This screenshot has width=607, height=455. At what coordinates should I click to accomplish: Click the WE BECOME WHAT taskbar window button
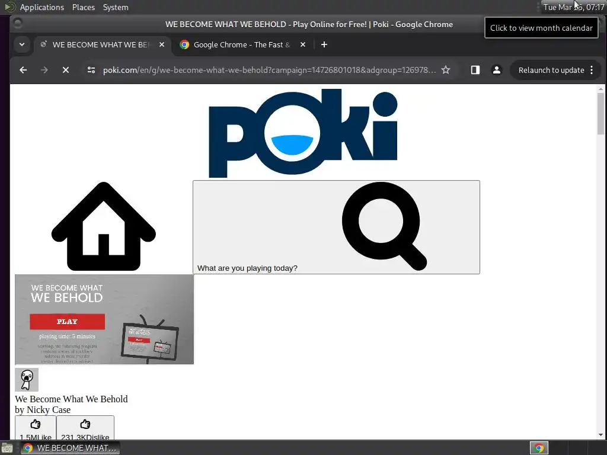(70, 448)
